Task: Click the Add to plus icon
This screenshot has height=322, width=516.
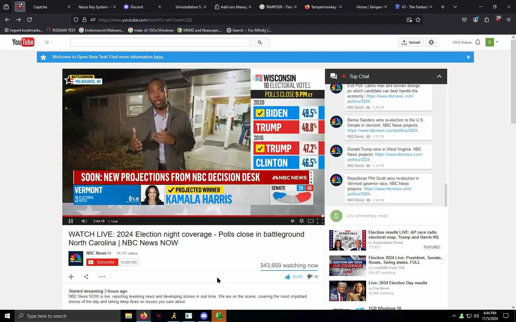Action: pyautogui.click(x=71, y=277)
